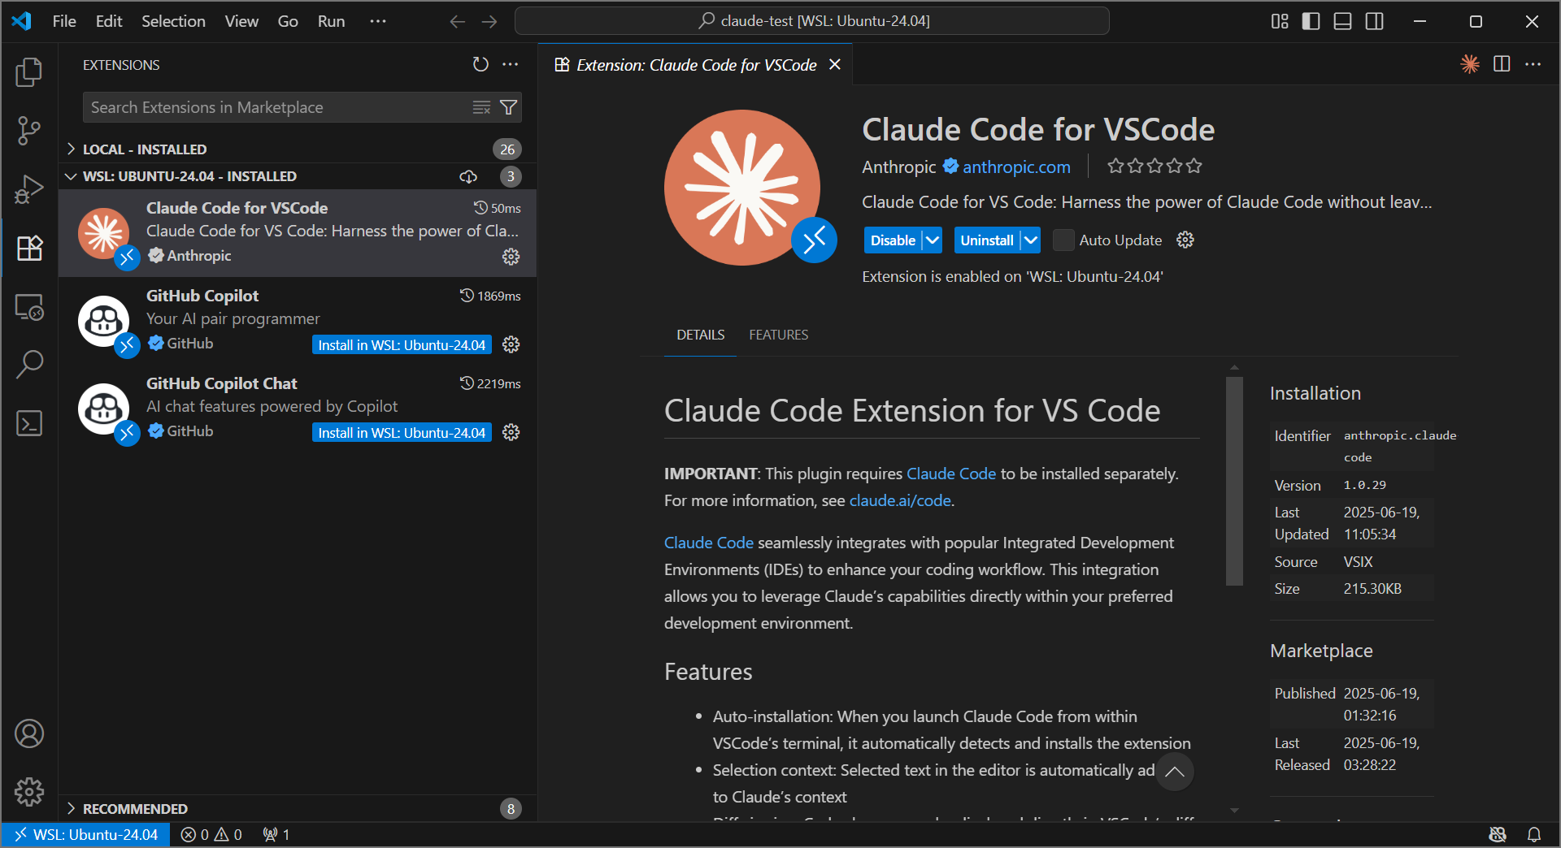This screenshot has width=1561, height=848.
Task: Open Copilot status icon in status bar
Action: [1498, 834]
